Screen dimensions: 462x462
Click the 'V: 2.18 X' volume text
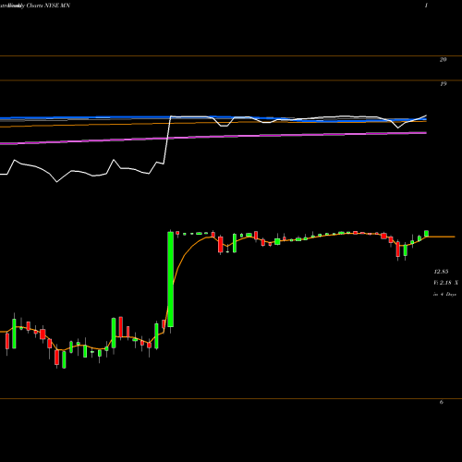[x=445, y=283]
